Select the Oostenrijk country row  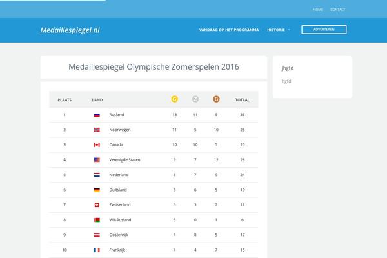[x=154, y=235]
